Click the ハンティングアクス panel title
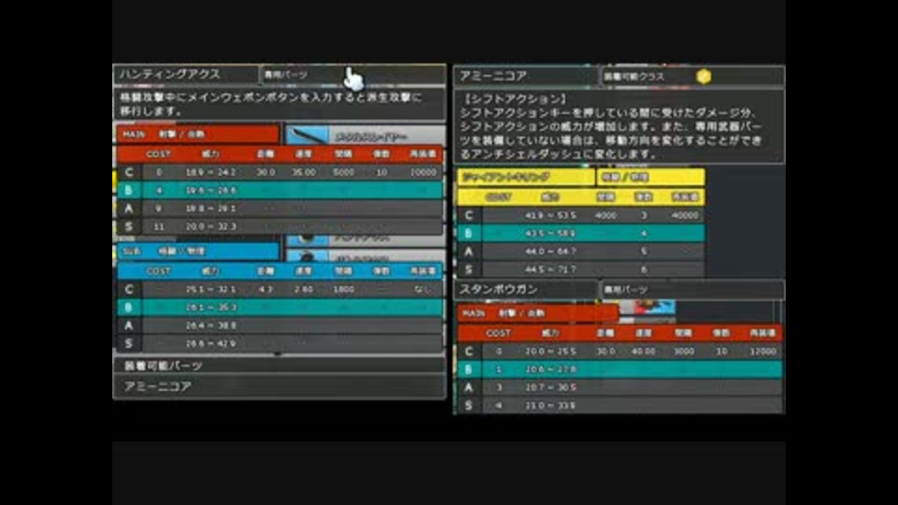Screen dimensions: 898x505 coord(169,75)
